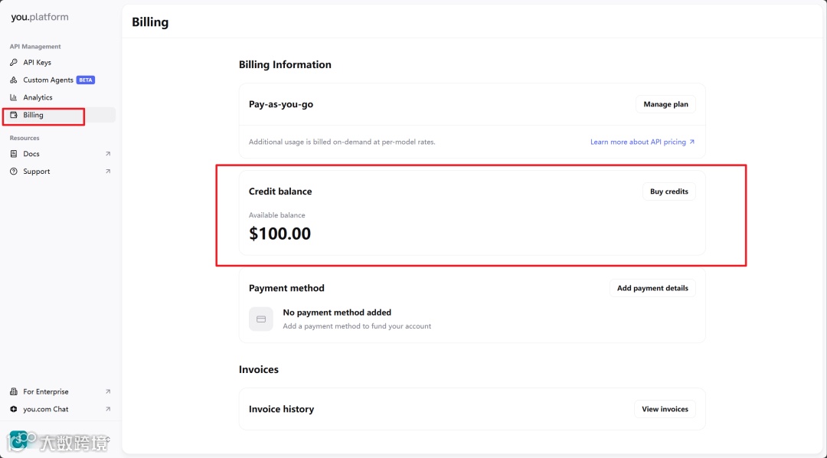This screenshot has width=827, height=458.
Task: Click the you.com Chat icon
Action: pos(14,410)
